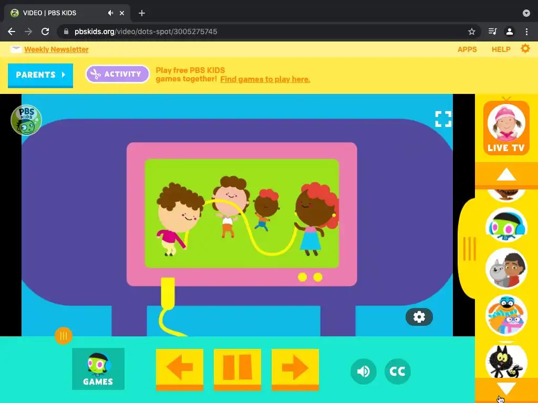Select the black cat show

coord(506,361)
